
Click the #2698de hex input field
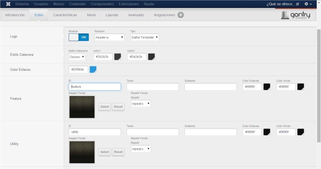tap(78, 69)
